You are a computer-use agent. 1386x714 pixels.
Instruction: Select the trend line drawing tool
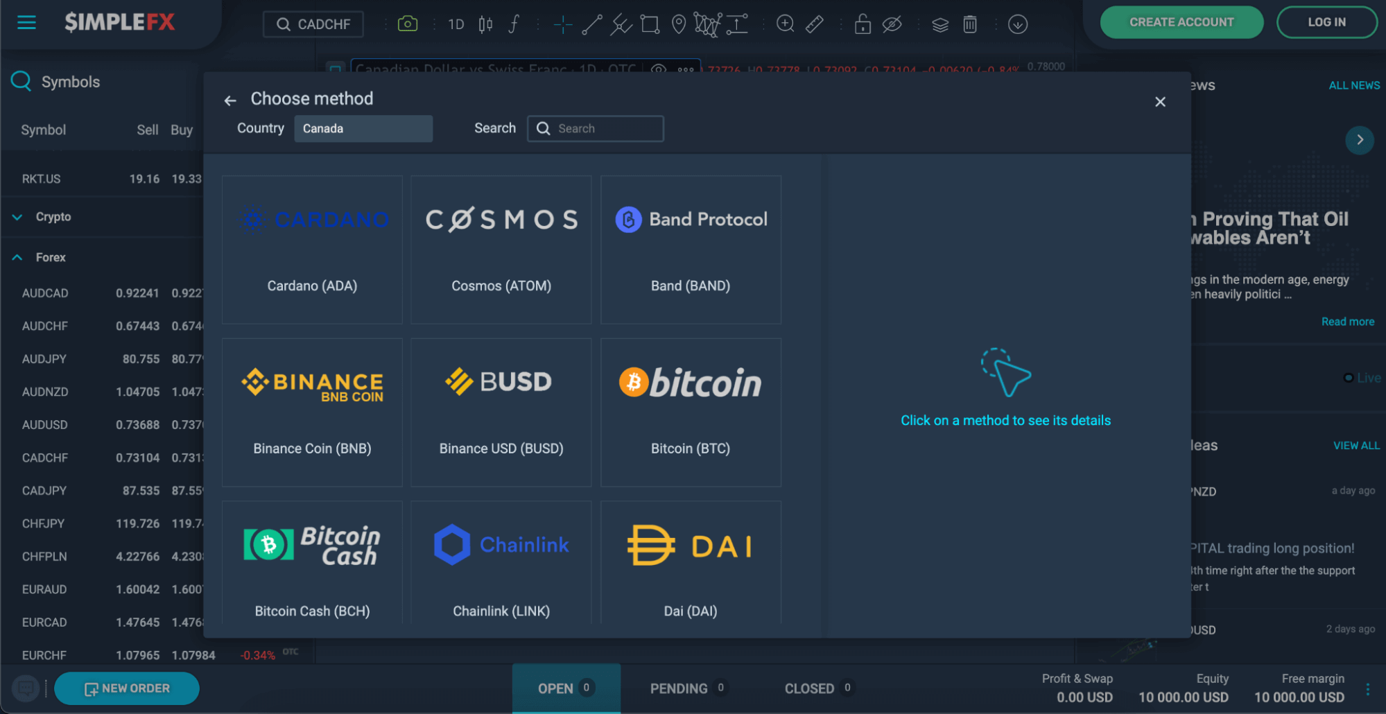click(591, 24)
